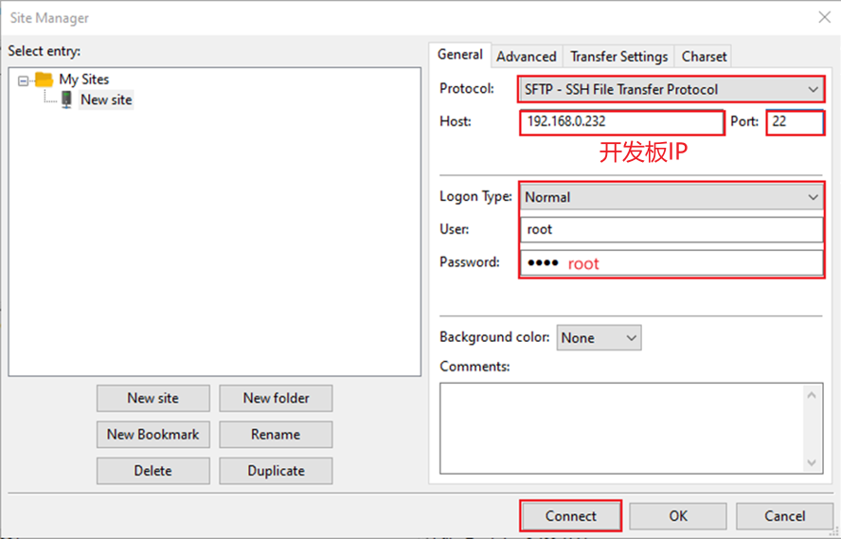Duplicate the selected site
Viewport: 841px width, 539px height.
click(x=276, y=471)
